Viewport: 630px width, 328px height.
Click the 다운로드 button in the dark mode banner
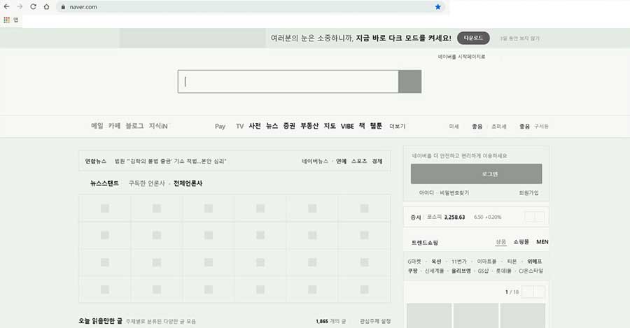point(473,38)
